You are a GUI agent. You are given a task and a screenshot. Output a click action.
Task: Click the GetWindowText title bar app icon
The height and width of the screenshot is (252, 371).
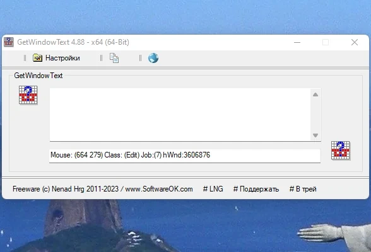pos(9,42)
